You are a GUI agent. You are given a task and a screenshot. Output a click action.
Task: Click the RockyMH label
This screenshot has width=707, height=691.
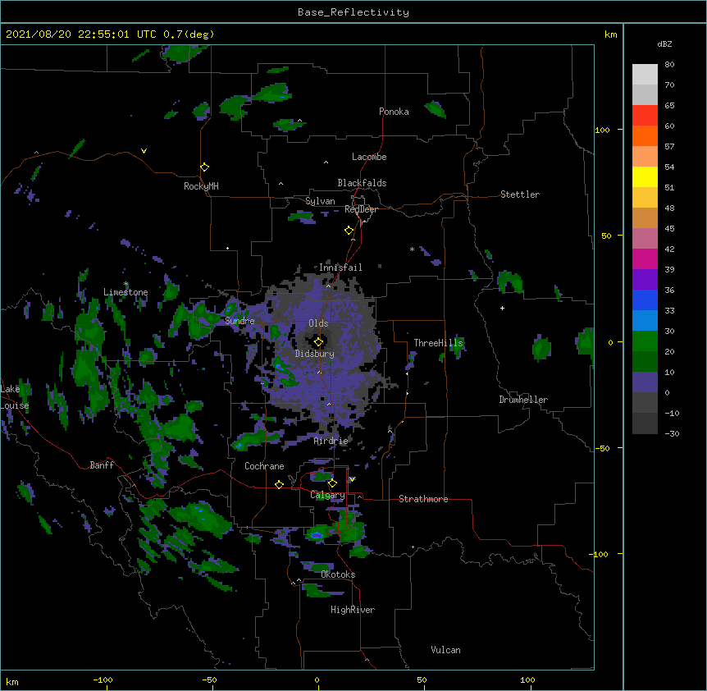(201, 186)
